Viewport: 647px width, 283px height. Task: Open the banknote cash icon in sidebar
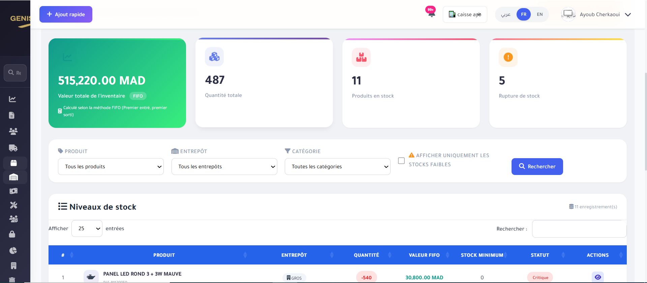(x=13, y=191)
